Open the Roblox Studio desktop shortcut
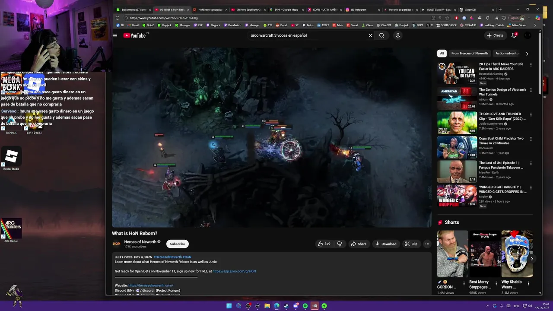Image resolution: width=553 pixels, height=311 pixels. pos(11,159)
